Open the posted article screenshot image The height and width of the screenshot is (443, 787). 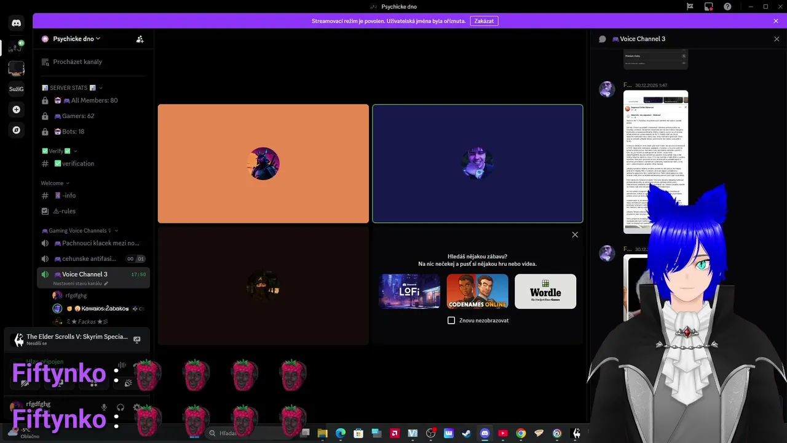point(655,162)
